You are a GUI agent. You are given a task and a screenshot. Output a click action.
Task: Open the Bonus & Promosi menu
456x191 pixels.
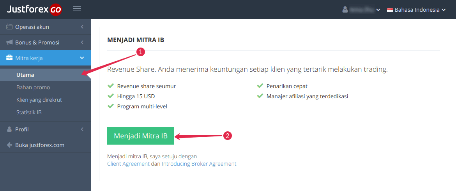point(46,42)
